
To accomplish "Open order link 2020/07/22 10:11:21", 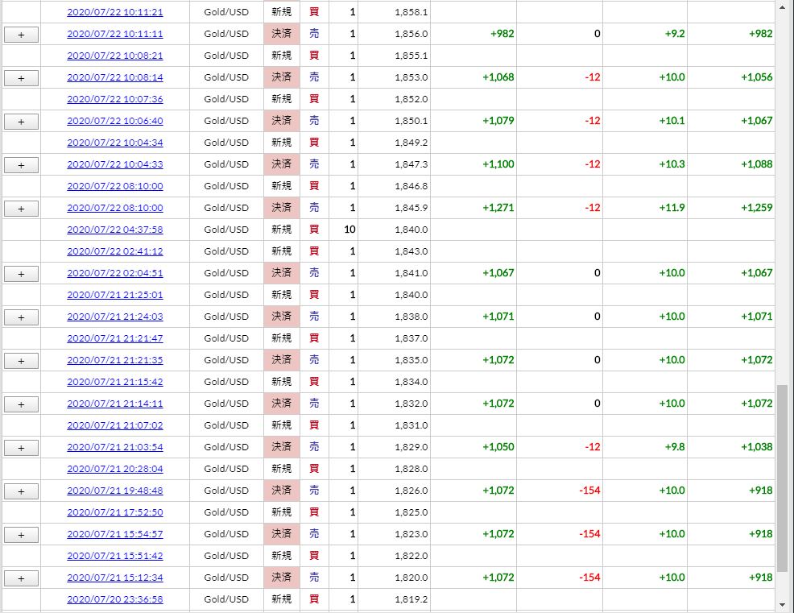I will (115, 12).
